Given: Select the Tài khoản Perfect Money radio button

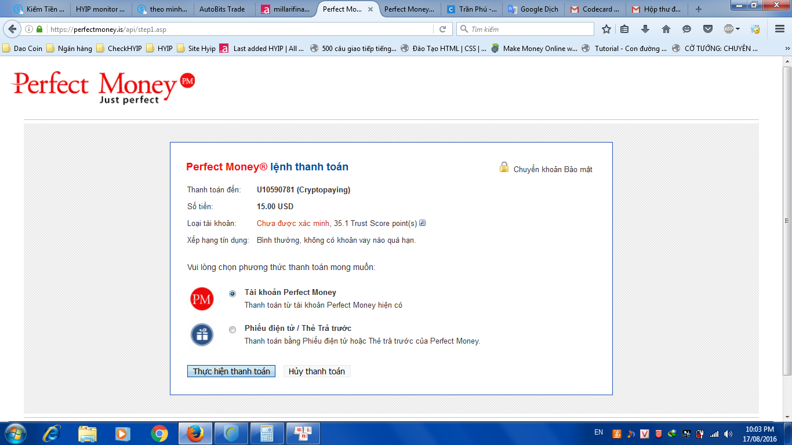Looking at the screenshot, I should tap(232, 294).
